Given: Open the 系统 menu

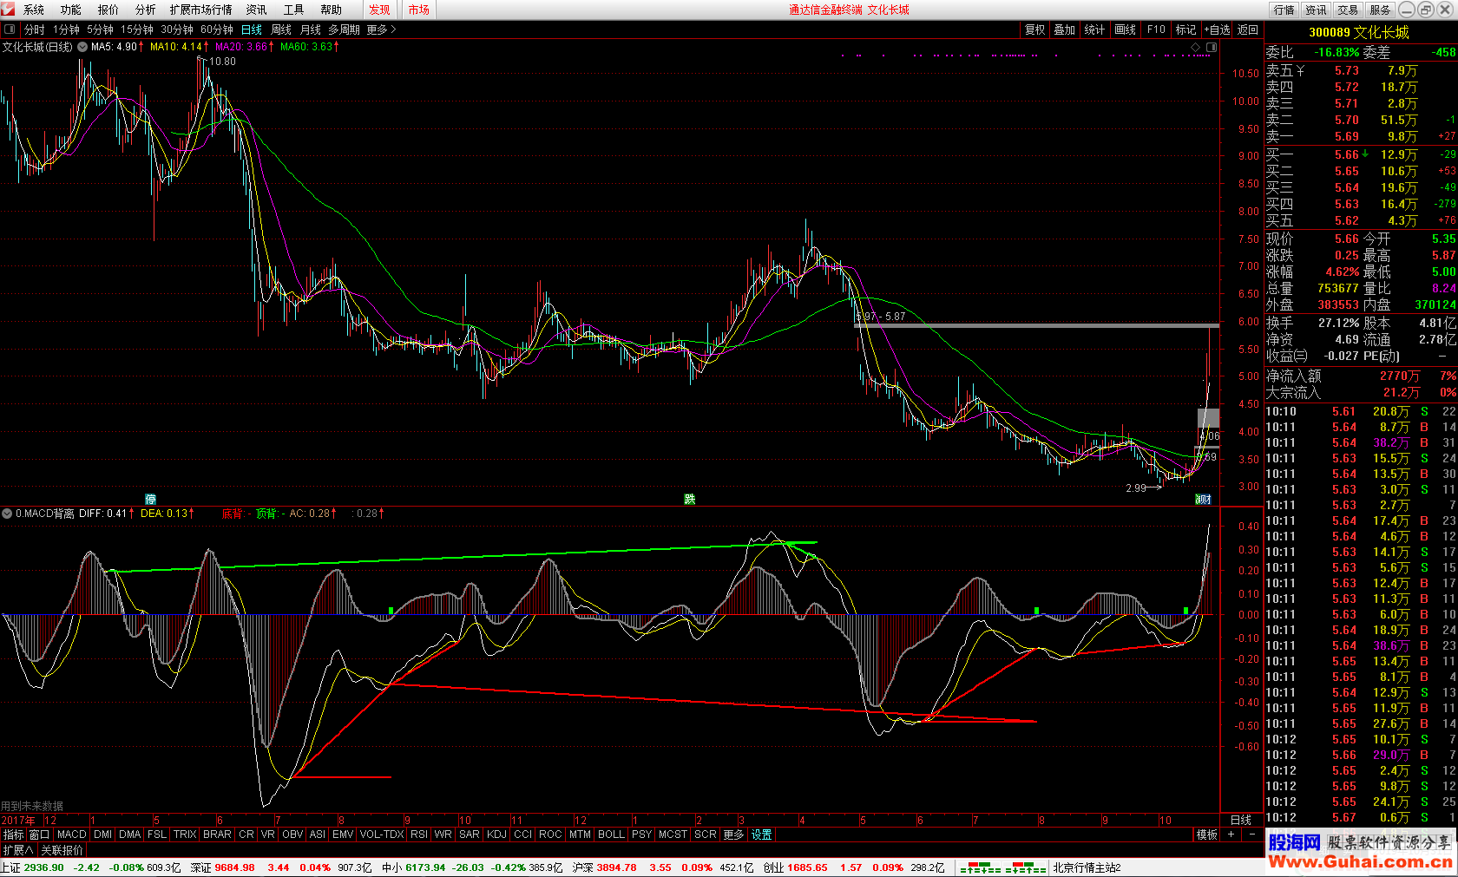Looking at the screenshot, I should 34,10.
